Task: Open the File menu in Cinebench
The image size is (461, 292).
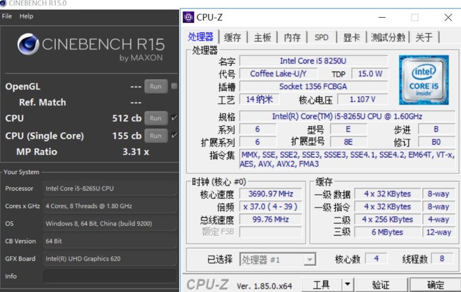Action: click(7, 16)
